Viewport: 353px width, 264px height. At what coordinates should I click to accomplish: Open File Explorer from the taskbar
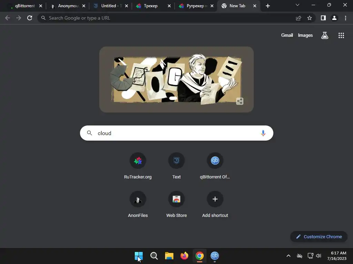pos(169,256)
